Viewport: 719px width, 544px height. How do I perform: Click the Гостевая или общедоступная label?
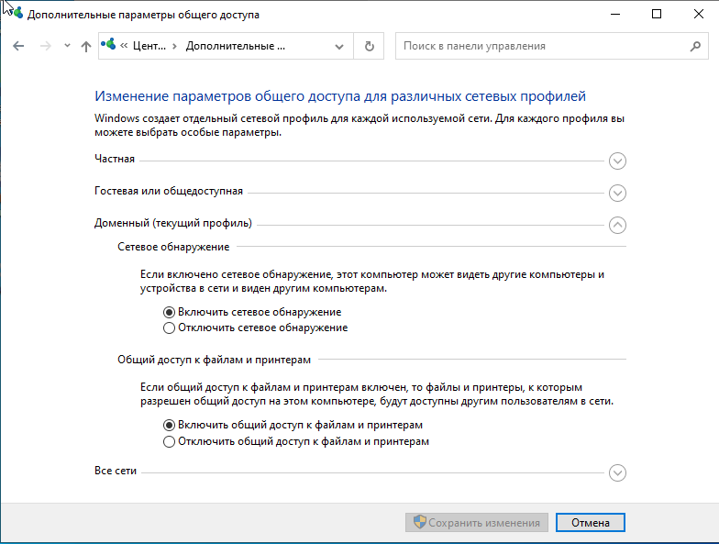coord(169,191)
